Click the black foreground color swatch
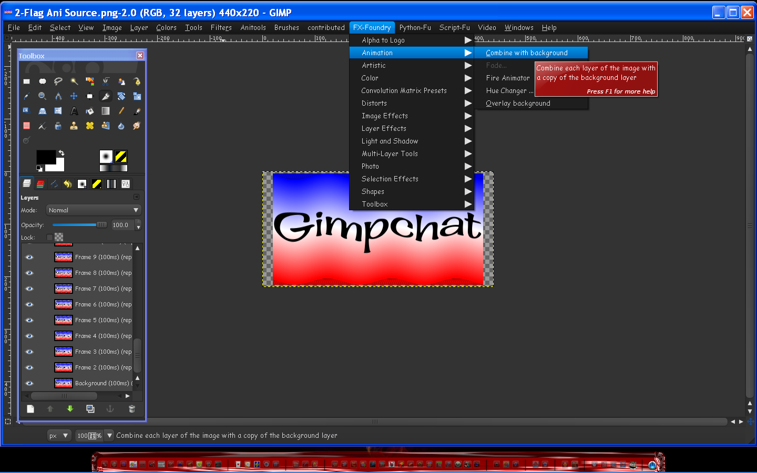Screen dimensions: 757x473 [x=46, y=157]
